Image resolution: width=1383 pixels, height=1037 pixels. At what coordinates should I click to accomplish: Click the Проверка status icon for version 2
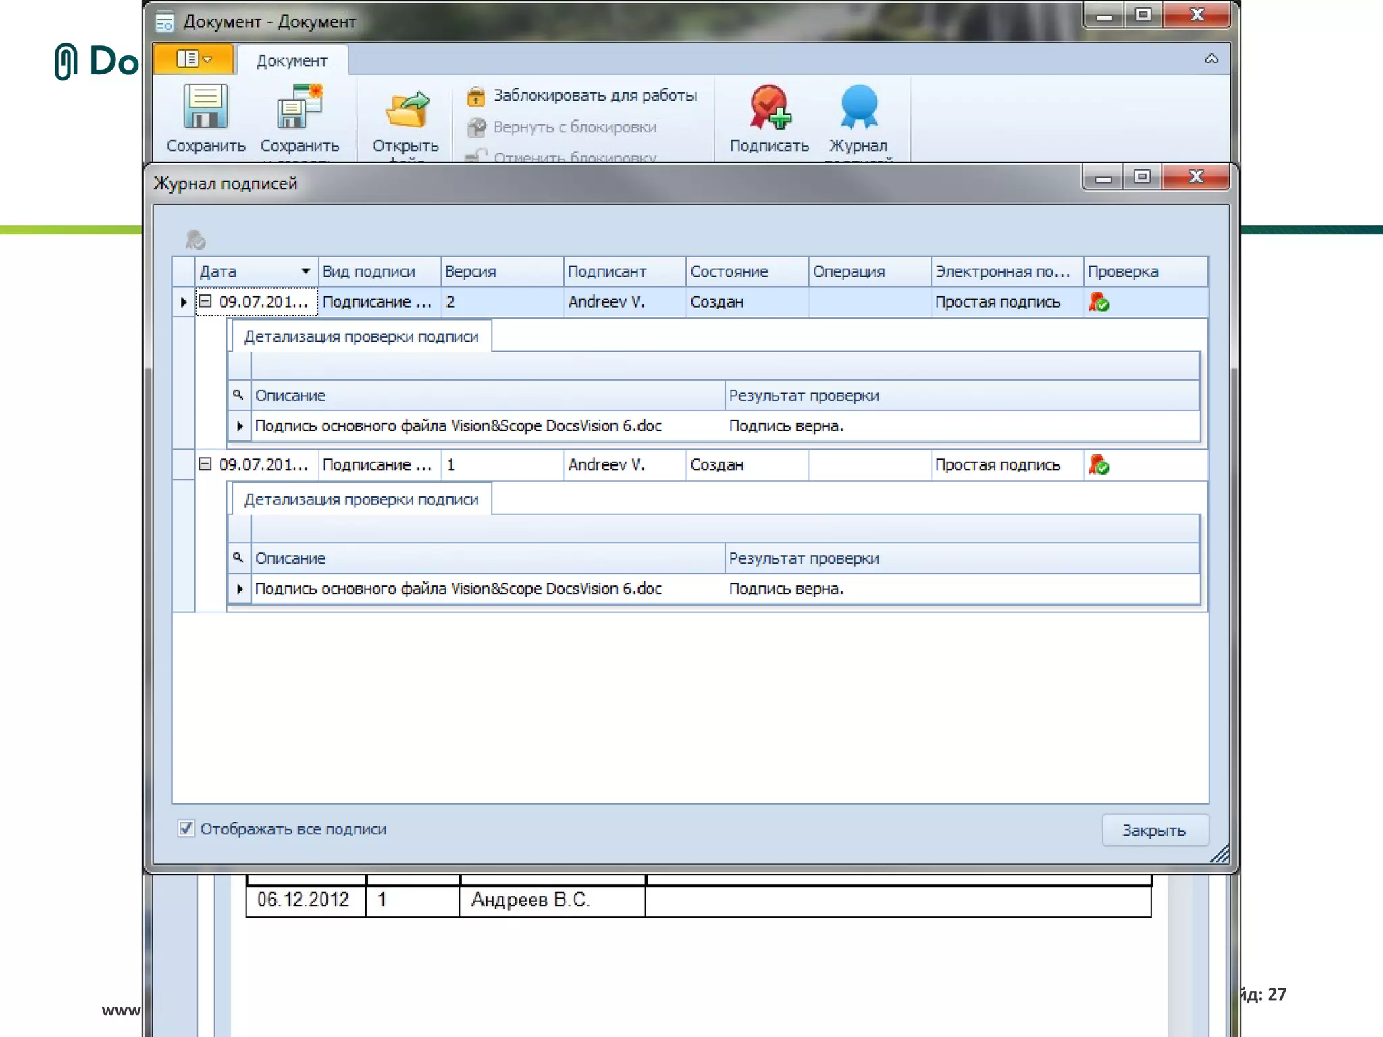click(1099, 302)
